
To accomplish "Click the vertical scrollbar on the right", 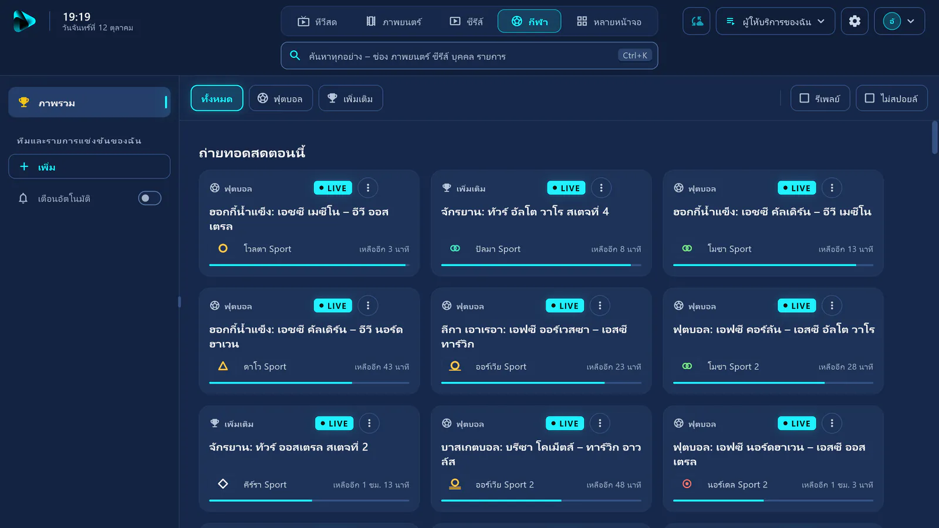I will click(x=935, y=138).
